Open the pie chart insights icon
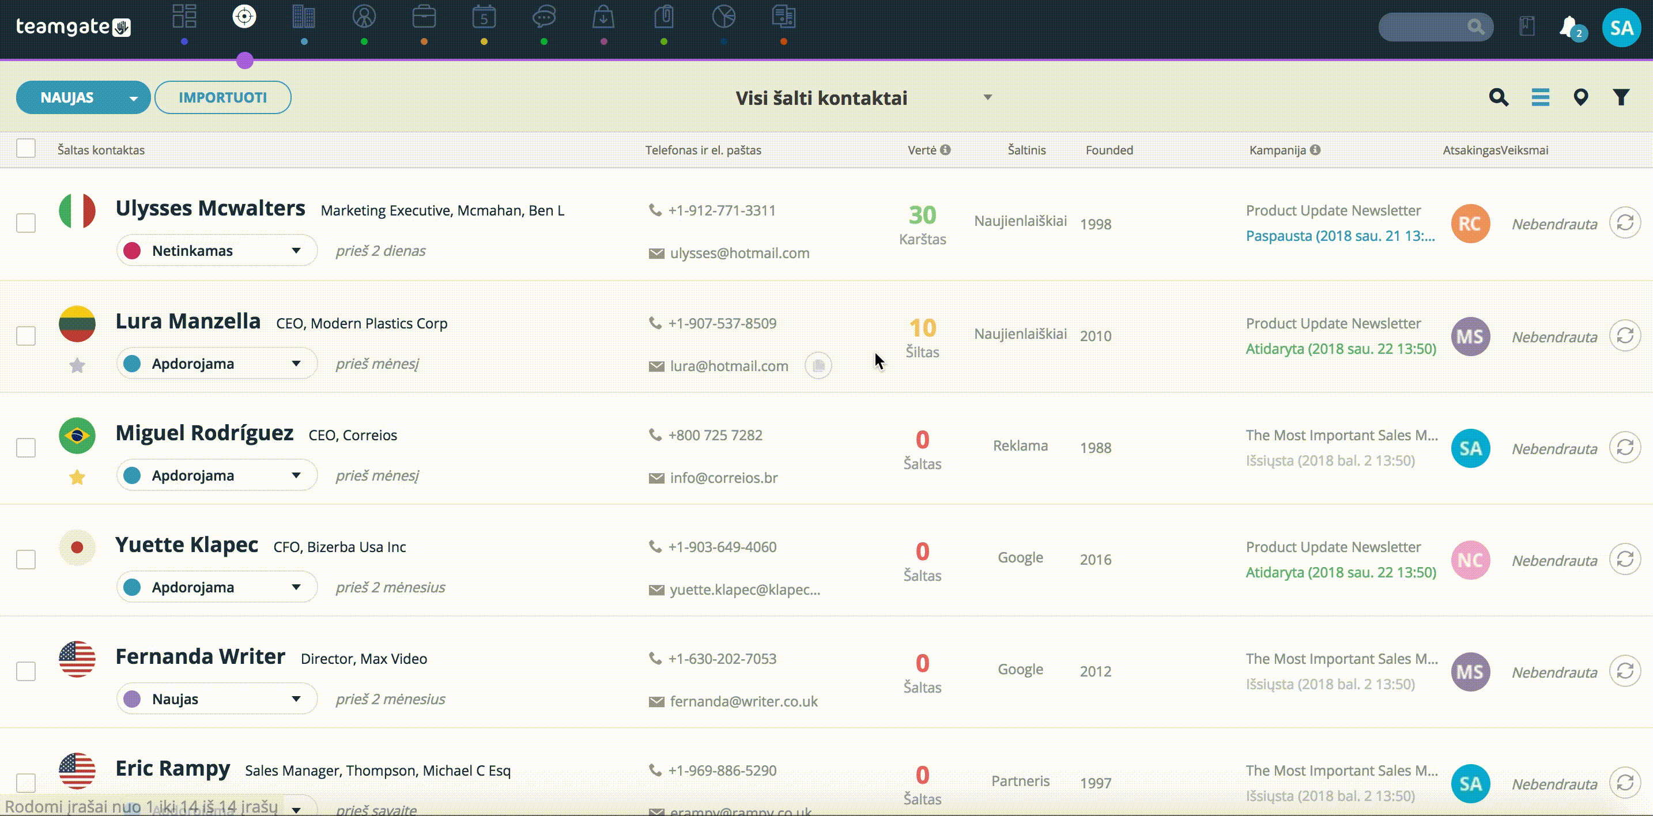Viewport: 1653px width, 816px height. click(724, 17)
